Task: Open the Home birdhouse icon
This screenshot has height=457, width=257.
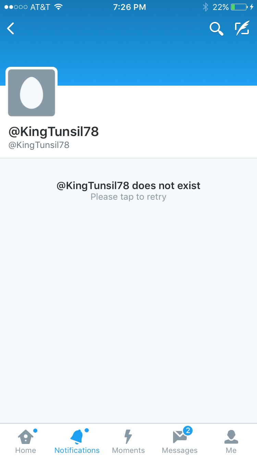Action: tap(26, 437)
